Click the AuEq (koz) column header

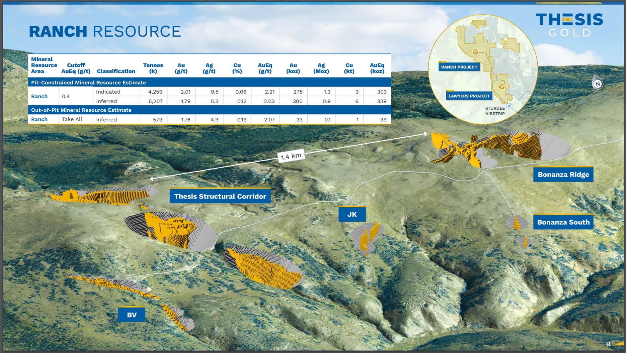[x=377, y=68]
